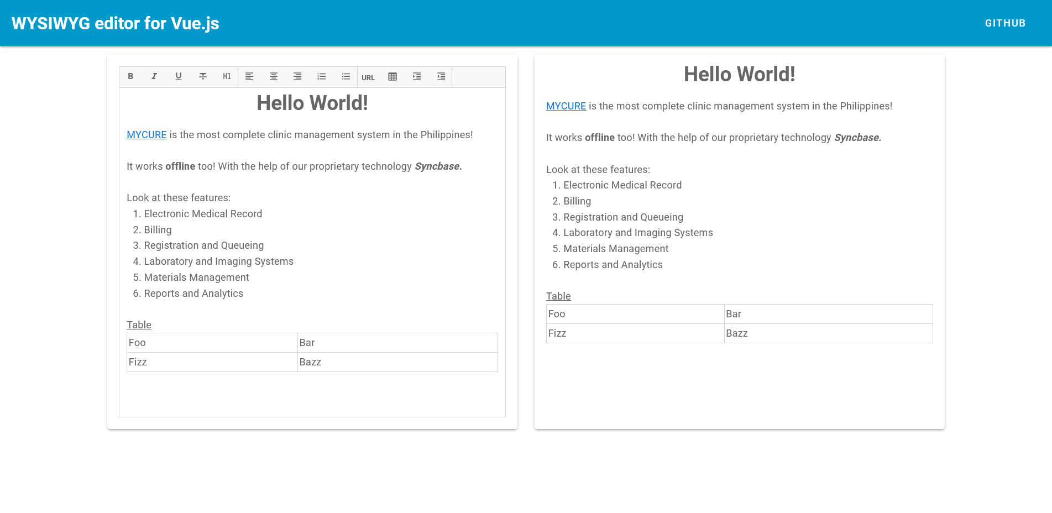Insert a numbered list
The width and height of the screenshot is (1052, 513).
(x=322, y=76)
